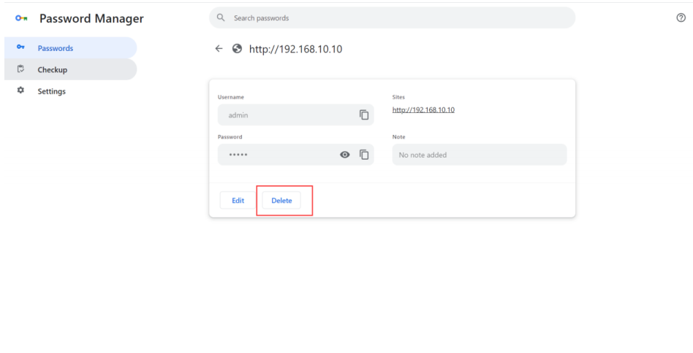Click the magnifier icon in search bar

222,18
